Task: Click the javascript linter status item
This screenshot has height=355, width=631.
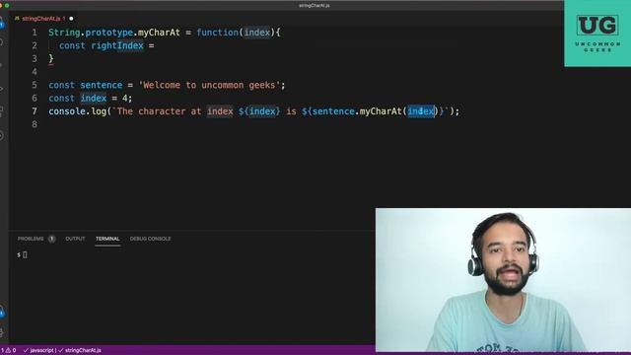Action: pos(38,350)
